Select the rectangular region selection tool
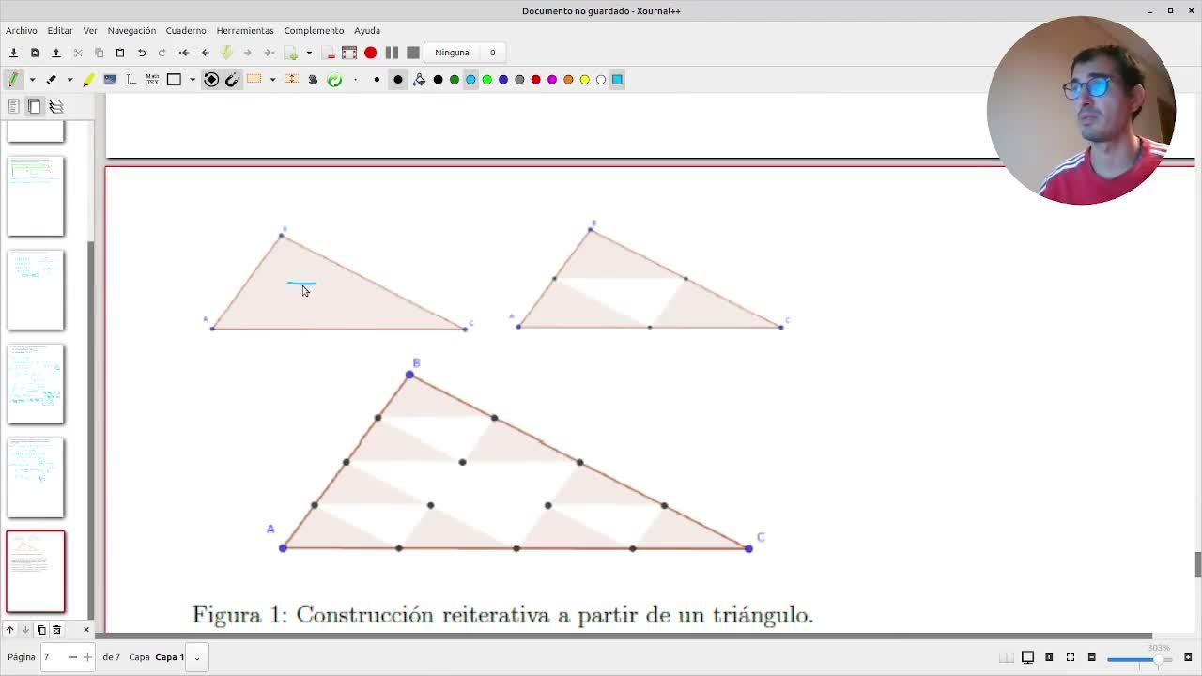Image resolution: width=1202 pixels, height=676 pixels. pyautogui.click(x=254, y=80)
